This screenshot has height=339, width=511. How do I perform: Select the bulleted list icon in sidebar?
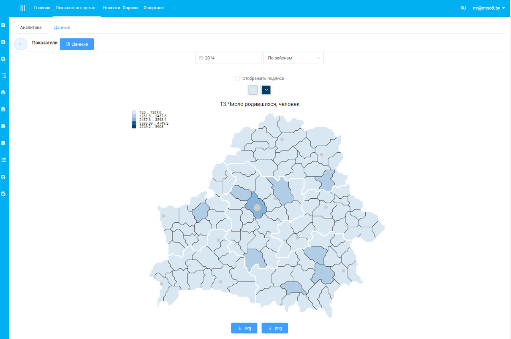point(4,160)
